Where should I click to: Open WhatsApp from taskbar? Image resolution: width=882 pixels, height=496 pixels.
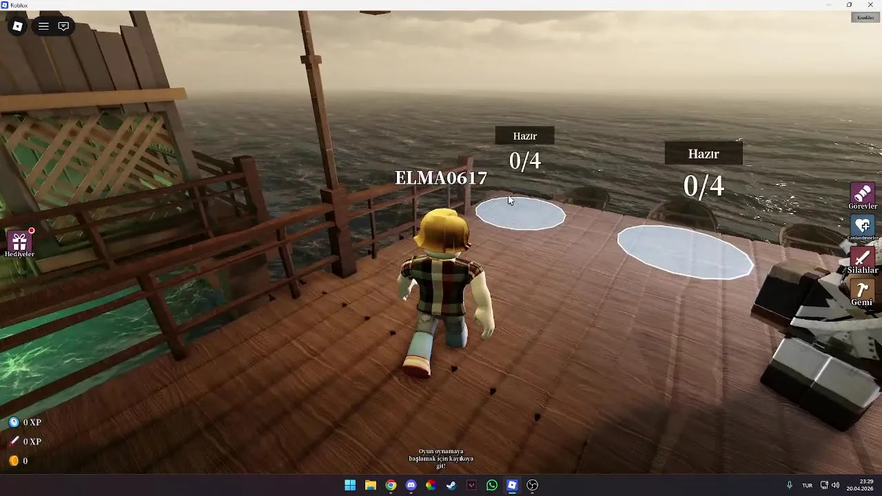click(491, 485)
